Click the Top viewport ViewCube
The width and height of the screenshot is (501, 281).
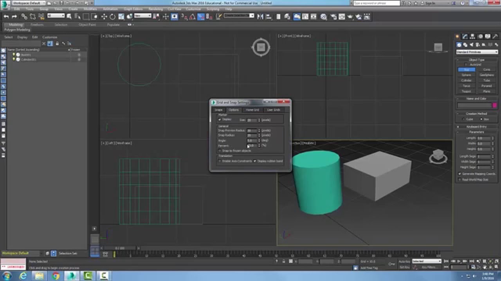click(x=261, y=48)
